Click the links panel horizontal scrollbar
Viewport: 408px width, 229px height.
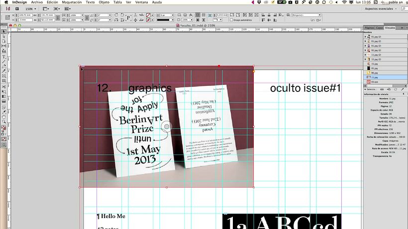click(x=385, y=85)
